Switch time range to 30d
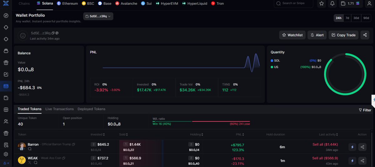The image size is (375, 167). click(x=356, y=18)
